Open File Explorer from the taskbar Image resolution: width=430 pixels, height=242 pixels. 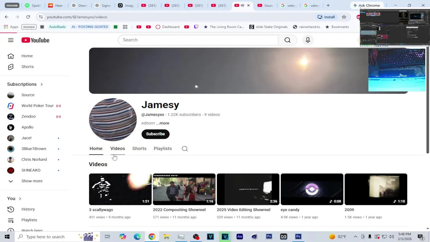(166, 237)
